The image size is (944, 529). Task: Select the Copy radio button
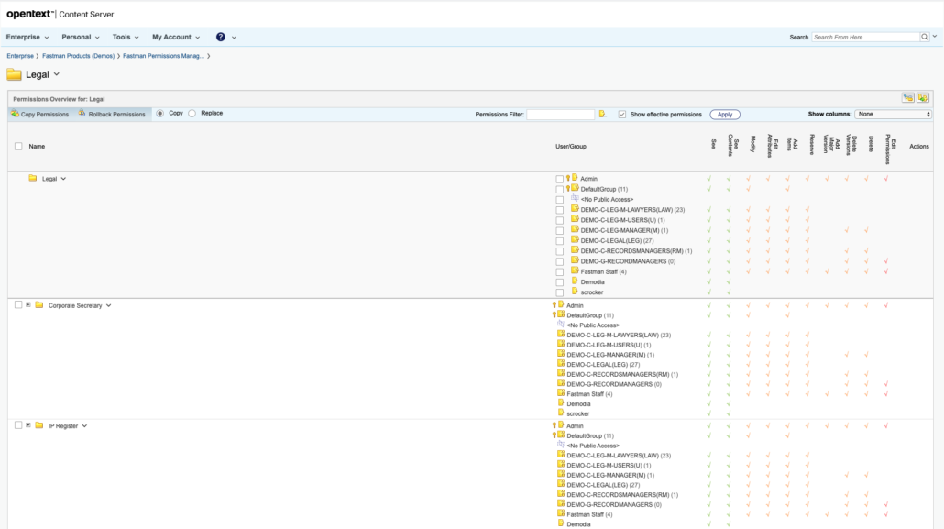(x=159, y=114)
